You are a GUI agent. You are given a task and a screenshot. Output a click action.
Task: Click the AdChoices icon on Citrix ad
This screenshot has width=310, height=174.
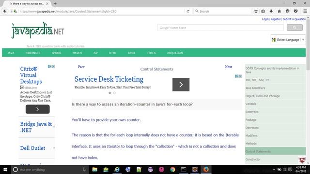49,67
